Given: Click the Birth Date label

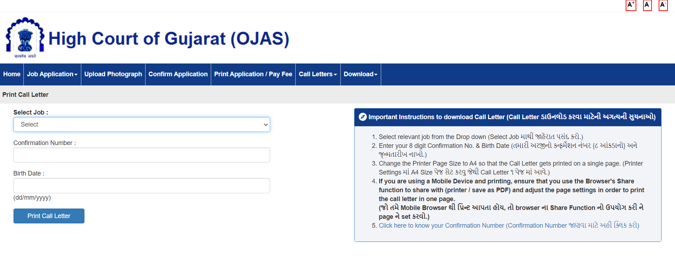Looking at the screenshot, I should [29, 173].
